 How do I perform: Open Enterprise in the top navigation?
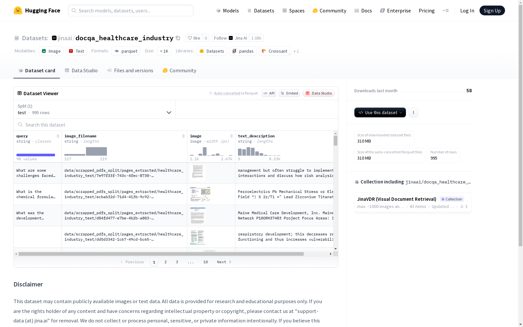click(396, 10)
